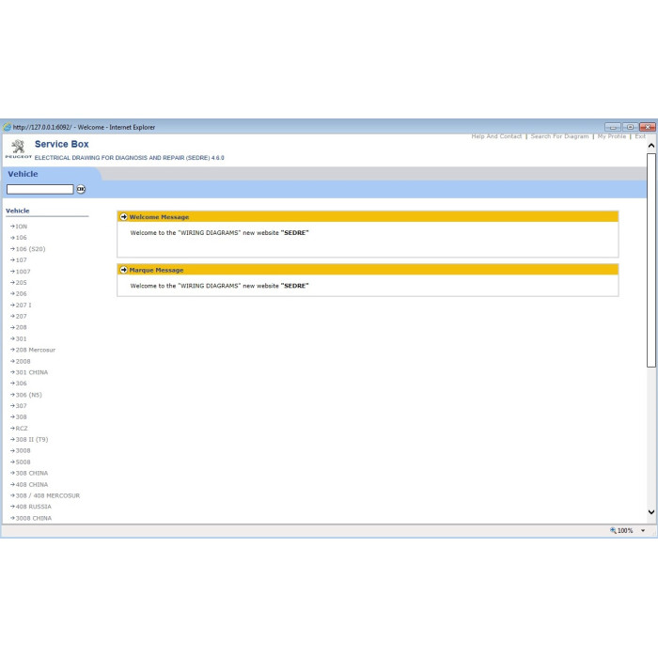The image size is (658, 658).
Task: Select vehicle 107
Action: (21, 260)
